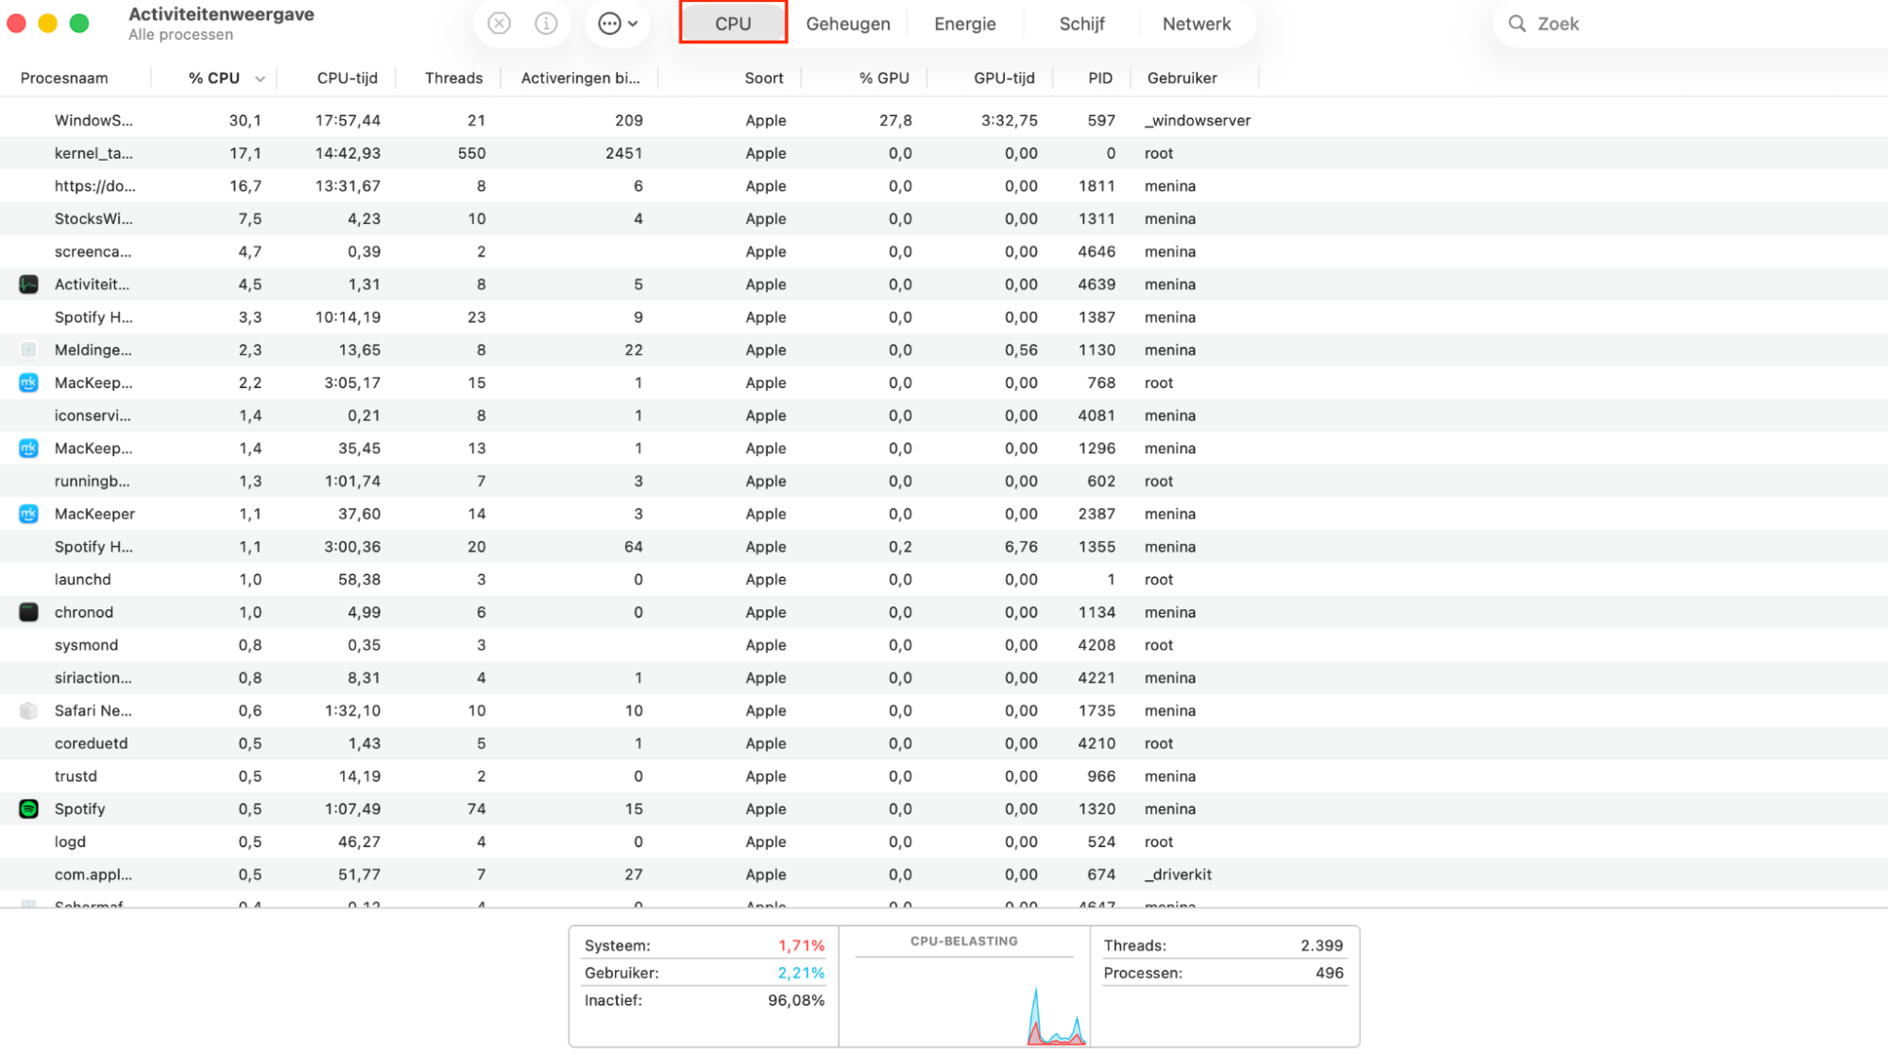1888x1055 pixels.
Task: Click the Meldingencentrum process icon
Action: (x=27, y=349)
